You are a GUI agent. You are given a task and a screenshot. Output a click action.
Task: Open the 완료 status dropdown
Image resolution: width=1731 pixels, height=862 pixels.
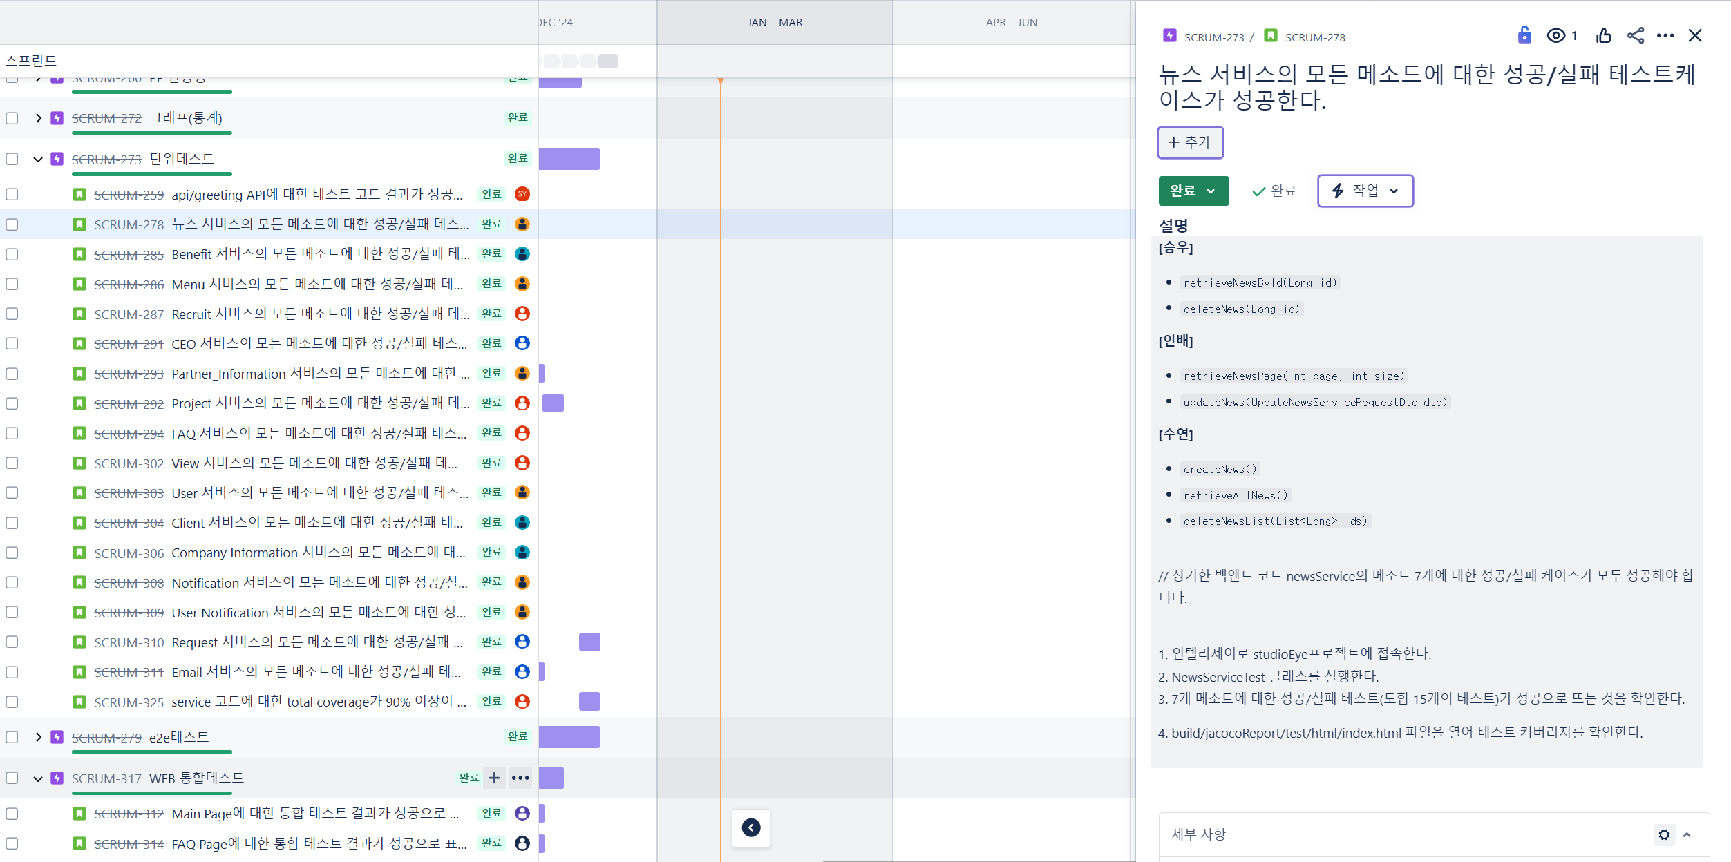coord(1193,191)
